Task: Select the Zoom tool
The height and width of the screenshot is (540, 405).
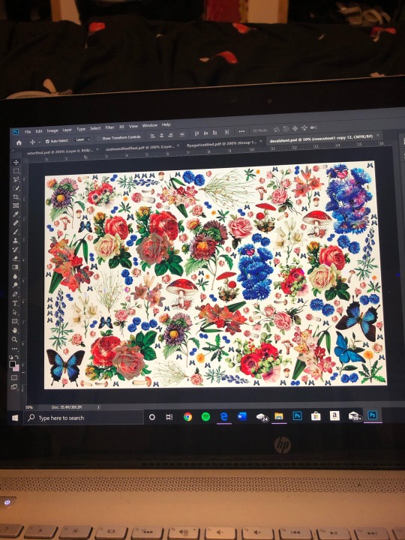Action: (14, 340)
